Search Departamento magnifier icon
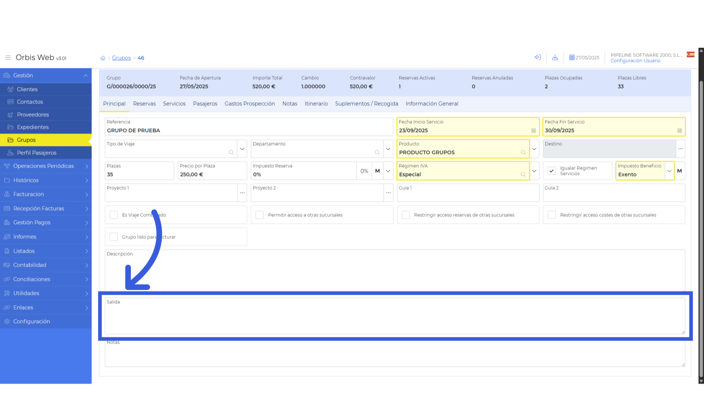This screenshot has height=396, width=704. (377, 153)
